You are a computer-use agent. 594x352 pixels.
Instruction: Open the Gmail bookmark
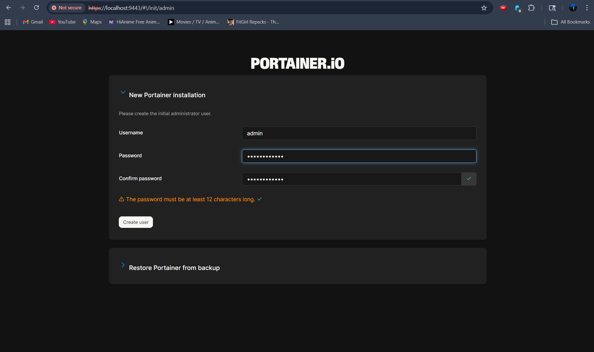tap(32, 22)
